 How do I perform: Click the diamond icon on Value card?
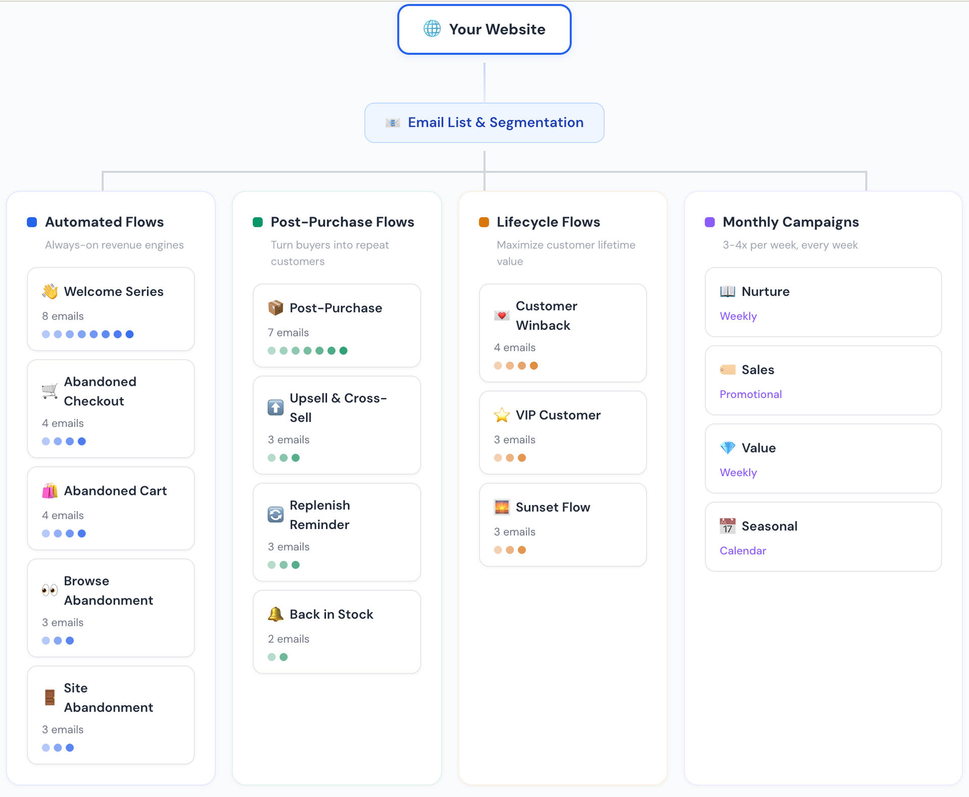(727, 448)
